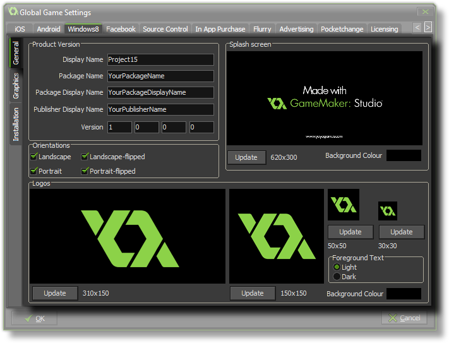Select Dark foreground text option

coord(337,277)
